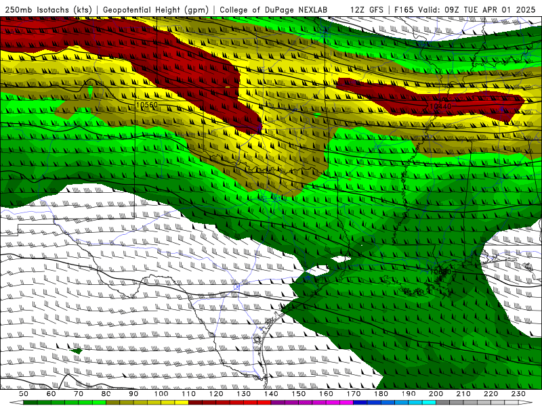Select the darkest green swatch beginning the colorbar
The image size is (542, 406).
30,403
